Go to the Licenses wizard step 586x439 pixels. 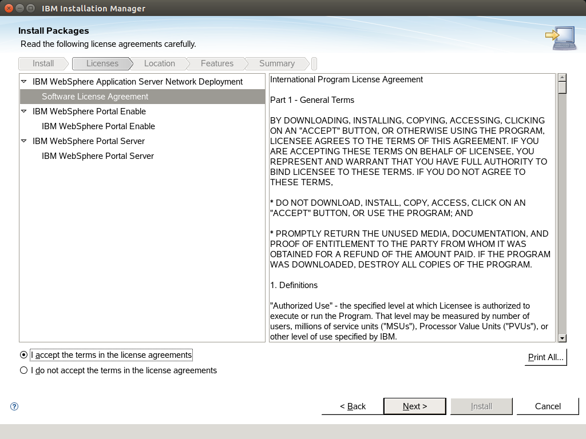(102, 63)
